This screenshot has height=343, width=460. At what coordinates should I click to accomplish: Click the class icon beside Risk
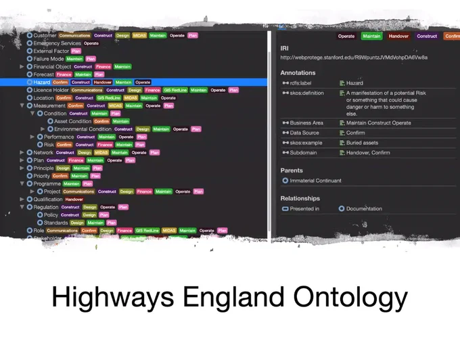(x=40, y=145)
